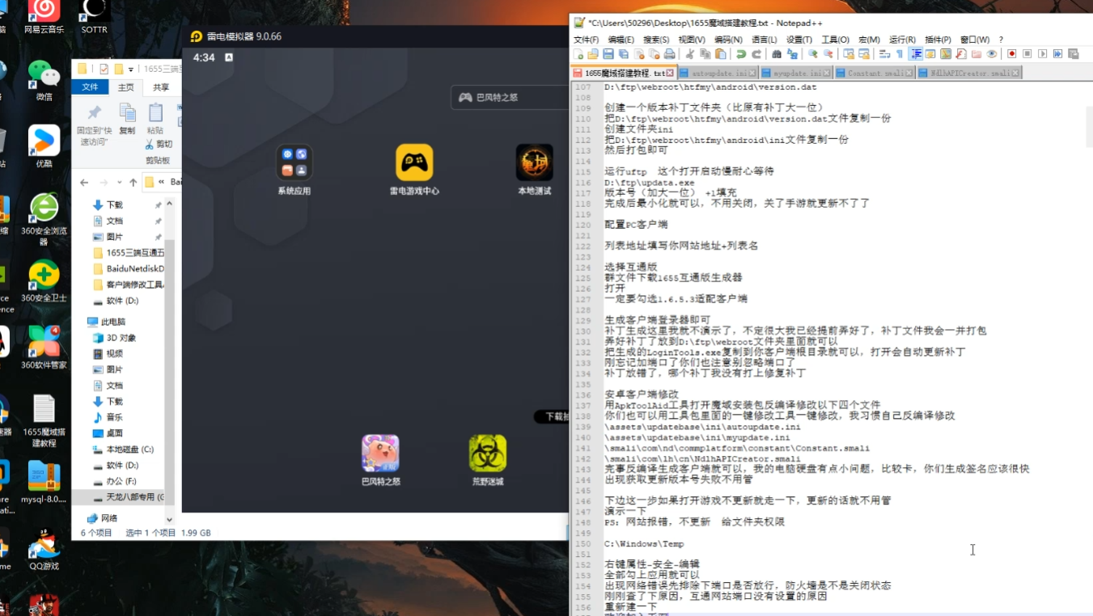This screenshot has width=1093, height=616.
Task: Click the Undo arrow in Notepad++ toolbar
Action: coord(741,54)
